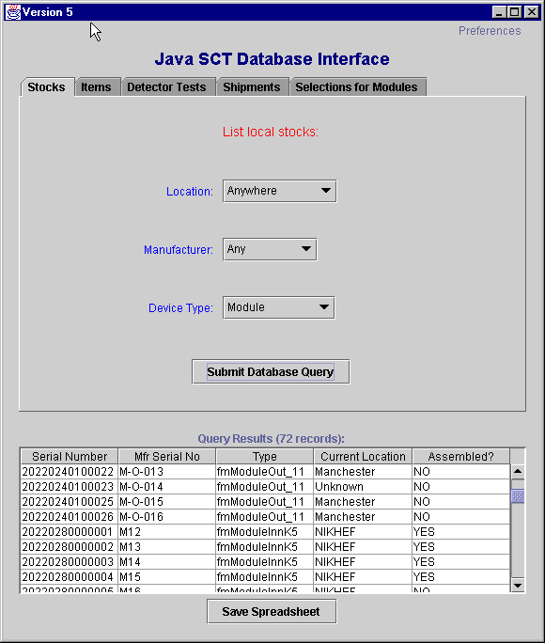545x643 pixels.
Task: Click the scroll up arrow of results table
Action: [518, 472]
